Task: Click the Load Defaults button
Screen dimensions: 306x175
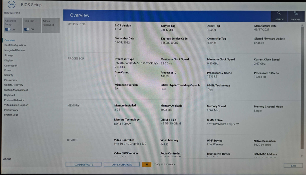Action: (84, 164)
